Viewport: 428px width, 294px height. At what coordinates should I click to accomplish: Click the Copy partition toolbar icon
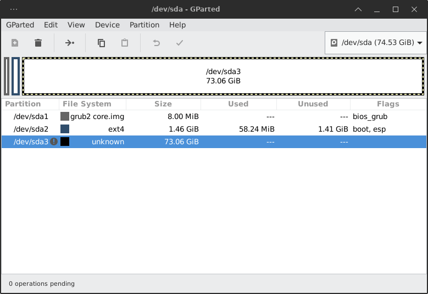101,43
